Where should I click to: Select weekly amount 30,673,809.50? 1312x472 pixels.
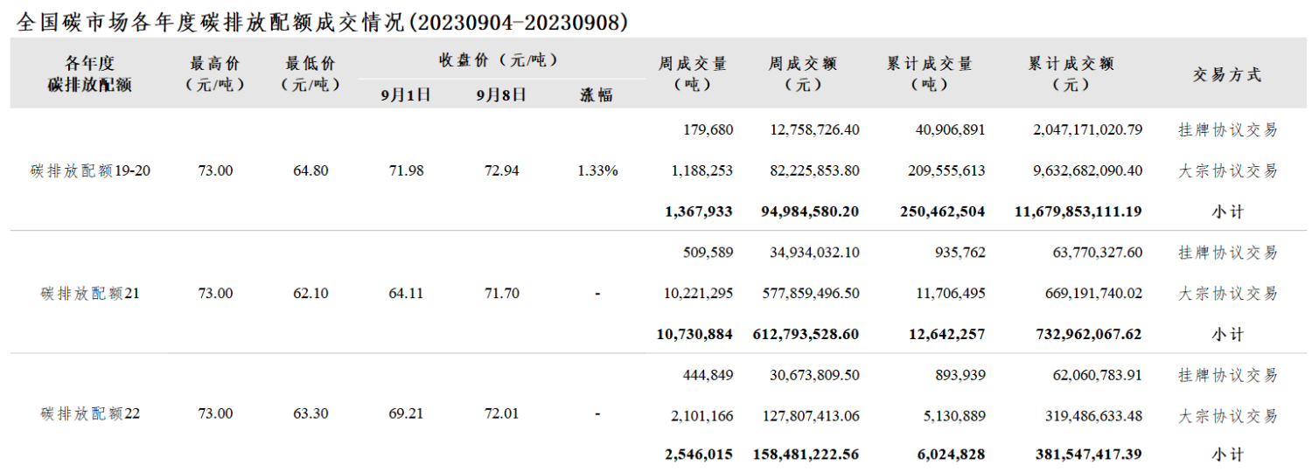coord(815,375)
